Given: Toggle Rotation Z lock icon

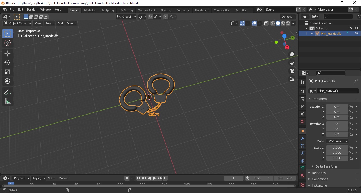Looking at the screenshot, I should pos(350,134).
